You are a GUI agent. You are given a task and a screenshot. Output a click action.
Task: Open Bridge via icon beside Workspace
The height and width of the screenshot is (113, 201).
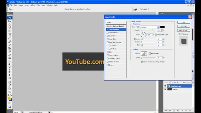pos(135,9)
